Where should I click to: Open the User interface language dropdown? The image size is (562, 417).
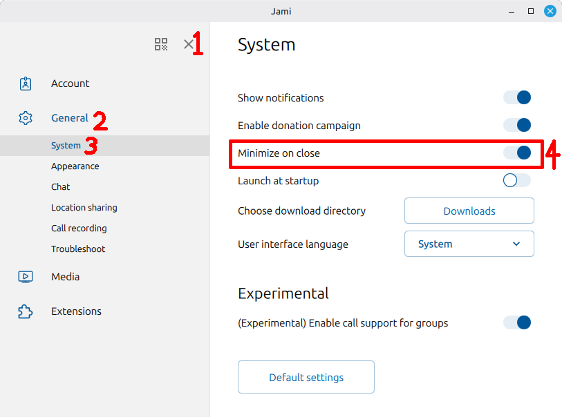tap(469, 244)
